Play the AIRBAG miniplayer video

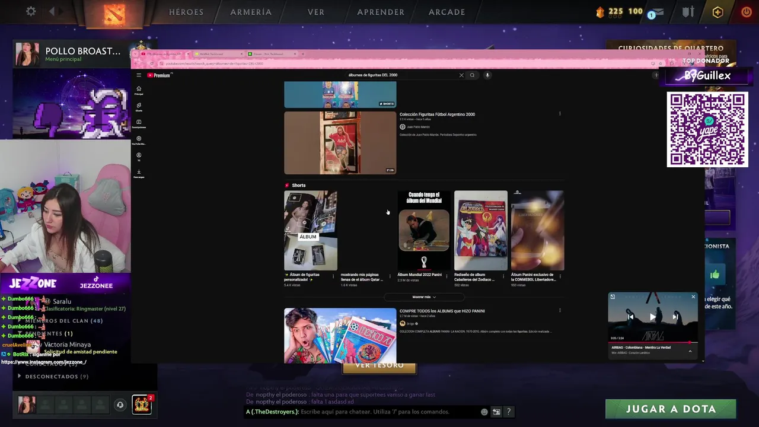tap(653, 317)
